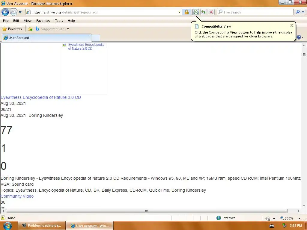This screenshot has height=230, width=307.
Task: Click the 100% zoom level button
Action: (x=287, y=218)
